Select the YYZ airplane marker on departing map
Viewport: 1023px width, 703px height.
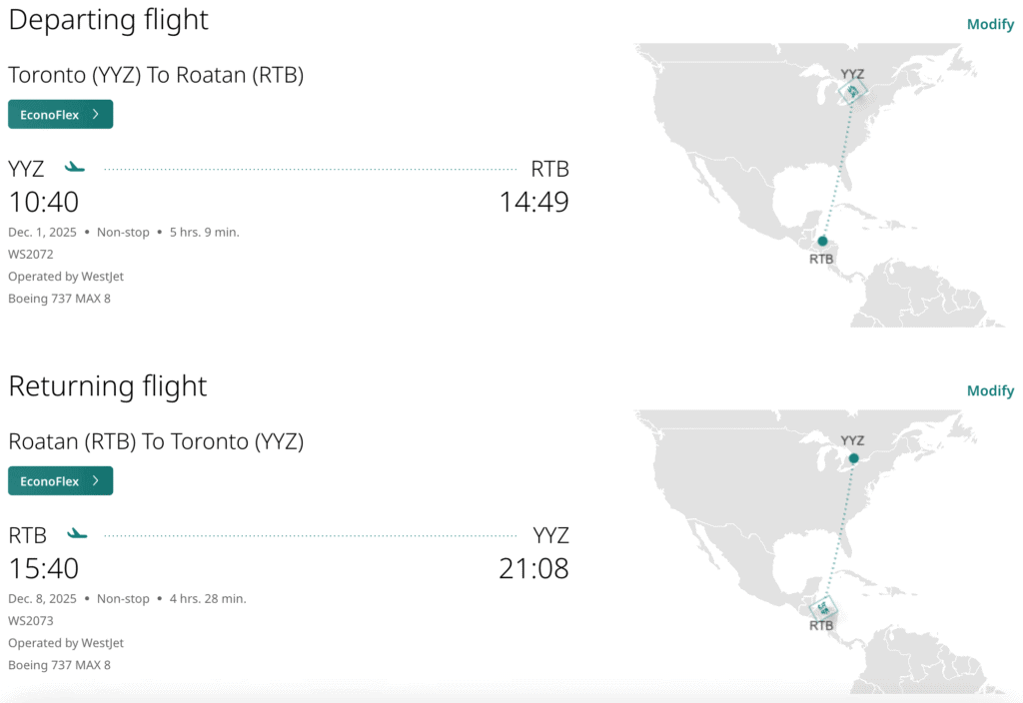coord(852,92)
